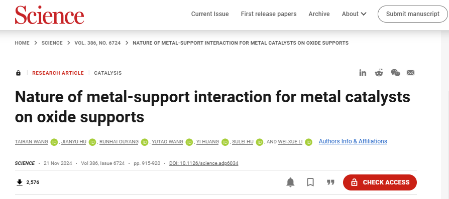The width and height of the screenshot is (449, 199).
Task: Open the Archive menu item
Action: pos(319,14)
